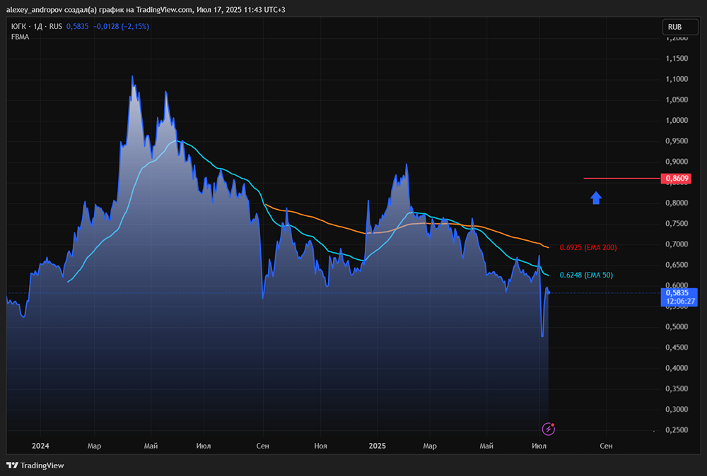Click the −0,0128 (−2,15%) change value
Screen dimensions: 707x476
(121, 27)
